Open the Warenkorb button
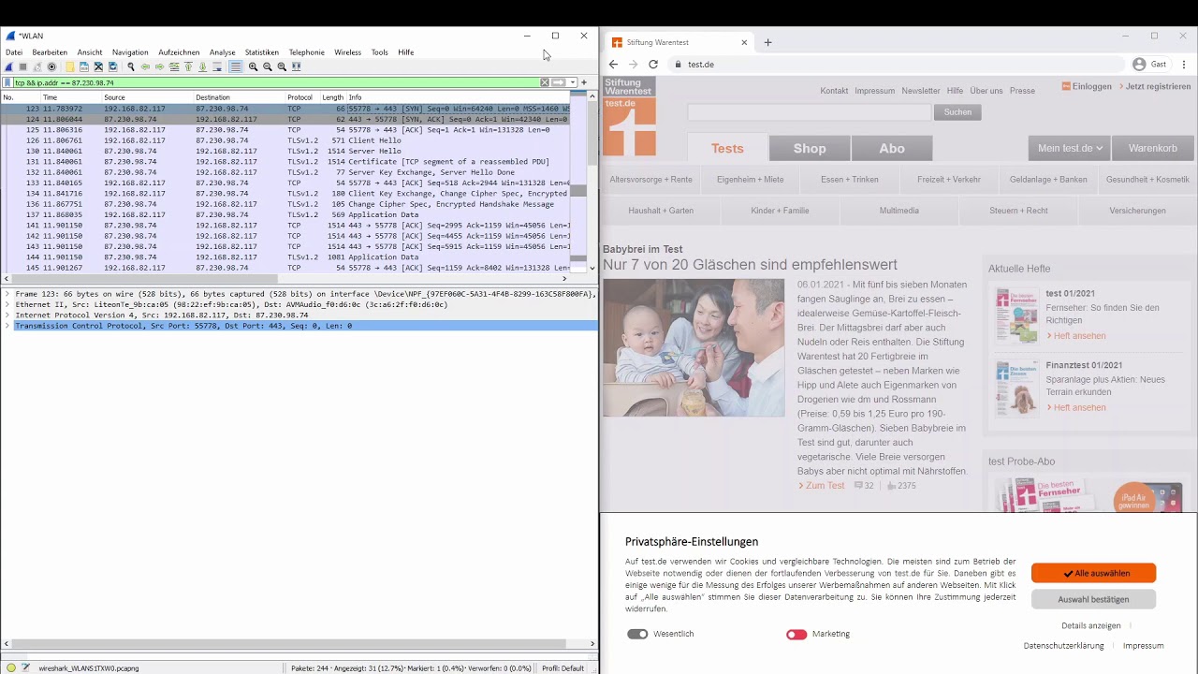 point(1152,148)
